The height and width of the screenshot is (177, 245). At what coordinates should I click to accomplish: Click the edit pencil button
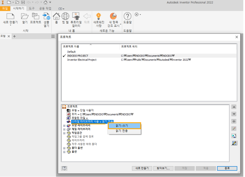click(234, 129)
